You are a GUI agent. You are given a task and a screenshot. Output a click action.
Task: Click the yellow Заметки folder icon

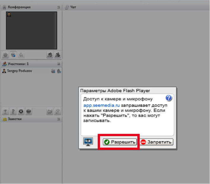tap(4, 119)
